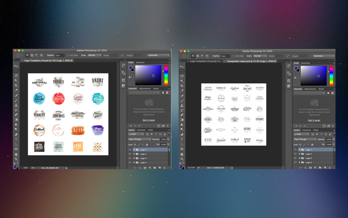Open the Paths tab in the right window
The width and height of the screenshot is (348, 218).
pyautogui.click(x=316, y=130)
